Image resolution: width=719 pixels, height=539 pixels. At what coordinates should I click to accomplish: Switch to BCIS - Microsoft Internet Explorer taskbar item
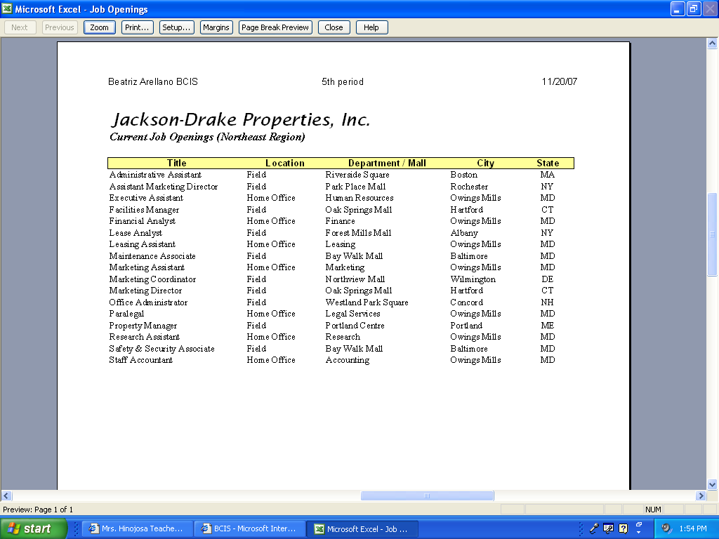250,528
